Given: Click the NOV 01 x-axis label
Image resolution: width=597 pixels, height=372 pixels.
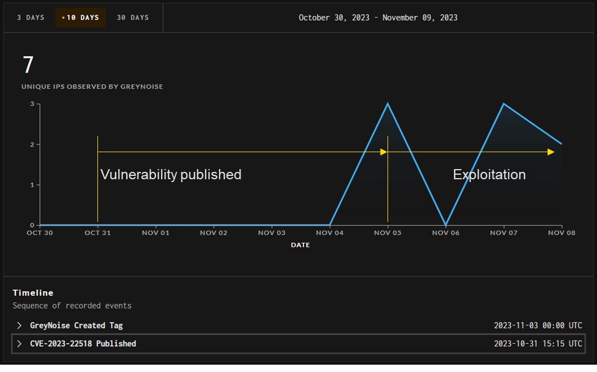Looking at the screenshot, I should click(155, 233).
